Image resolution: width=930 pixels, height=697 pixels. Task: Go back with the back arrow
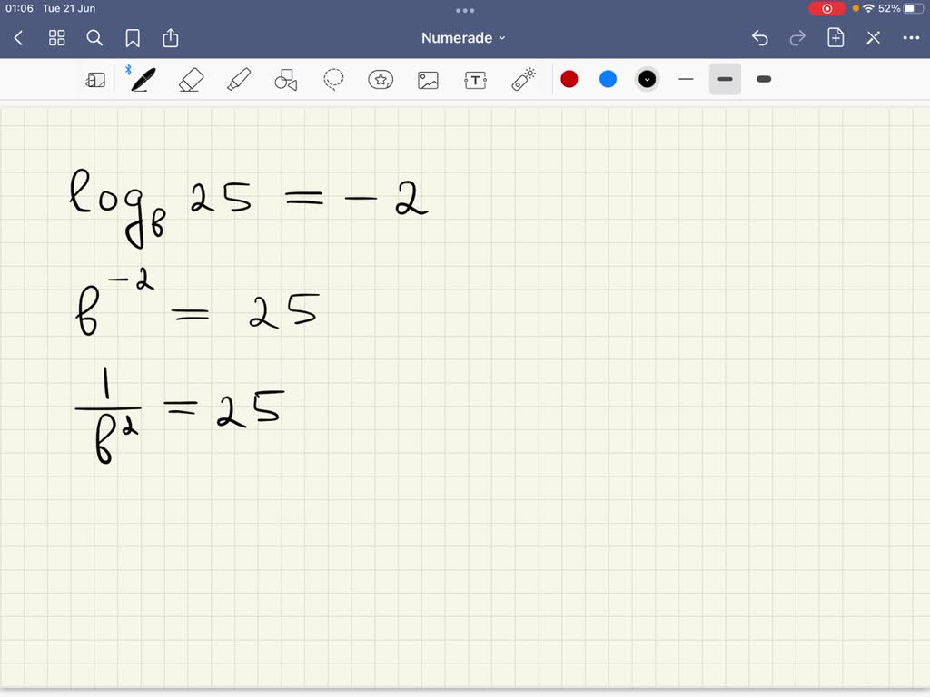[x=18, y=38]
